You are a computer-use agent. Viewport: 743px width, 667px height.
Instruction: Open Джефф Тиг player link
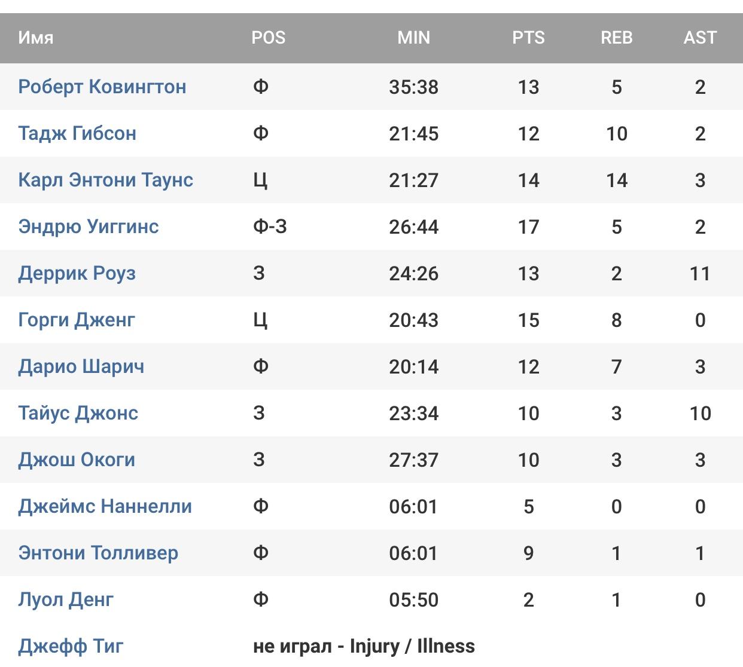coord(71,646)
